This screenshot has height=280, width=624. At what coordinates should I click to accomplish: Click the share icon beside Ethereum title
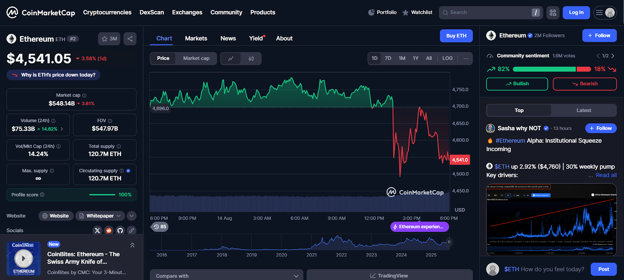(130, 39)
